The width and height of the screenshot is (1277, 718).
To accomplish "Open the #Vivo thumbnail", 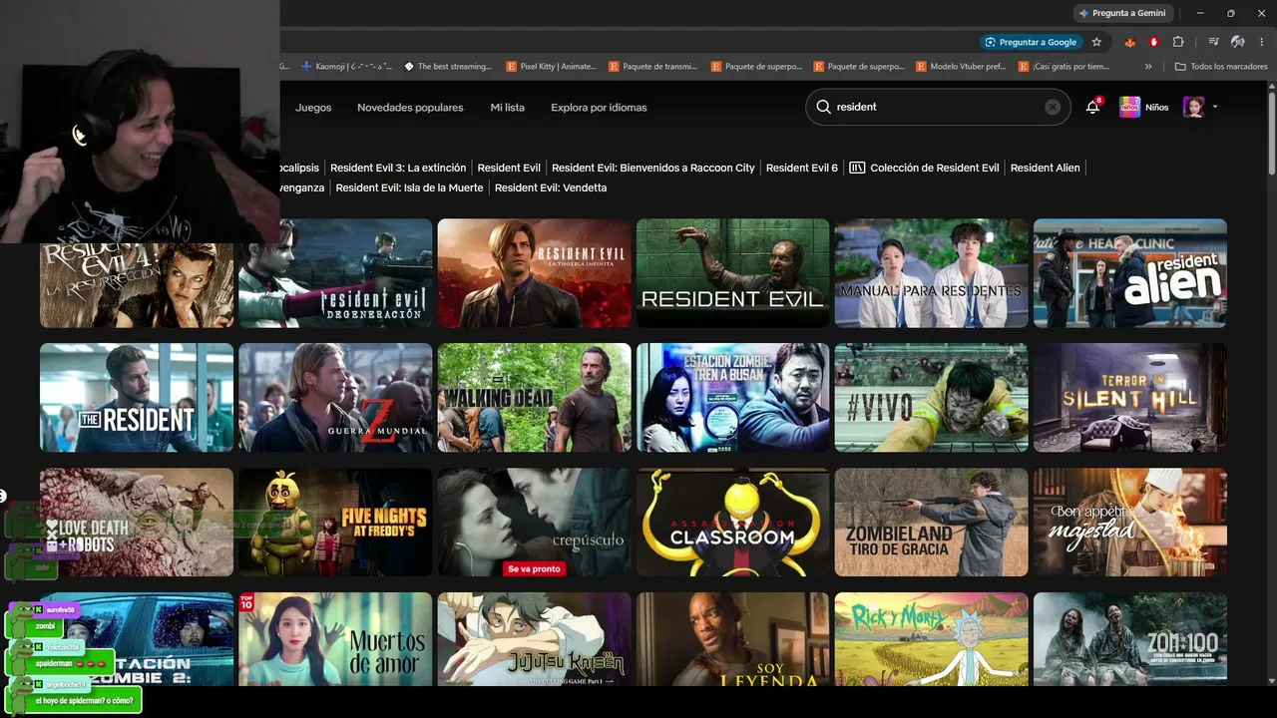I will point(932,398).
